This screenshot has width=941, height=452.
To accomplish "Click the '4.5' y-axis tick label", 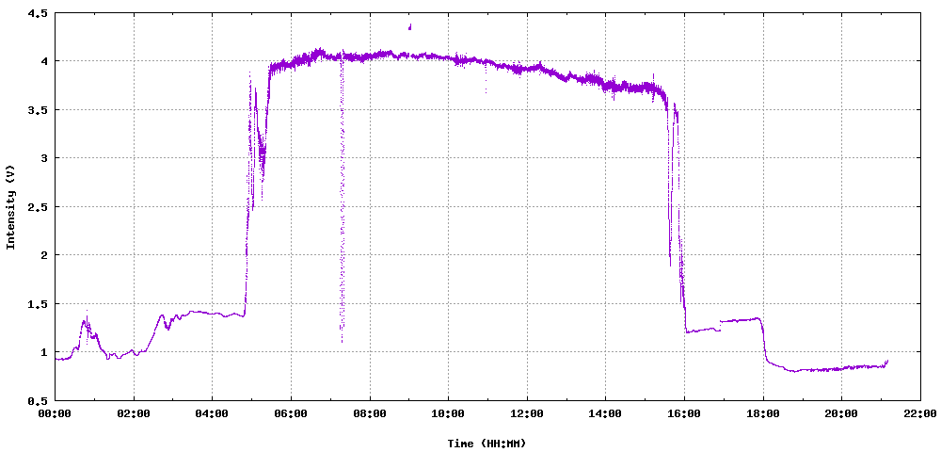I will pyautogui.click(x=38, y=12).
